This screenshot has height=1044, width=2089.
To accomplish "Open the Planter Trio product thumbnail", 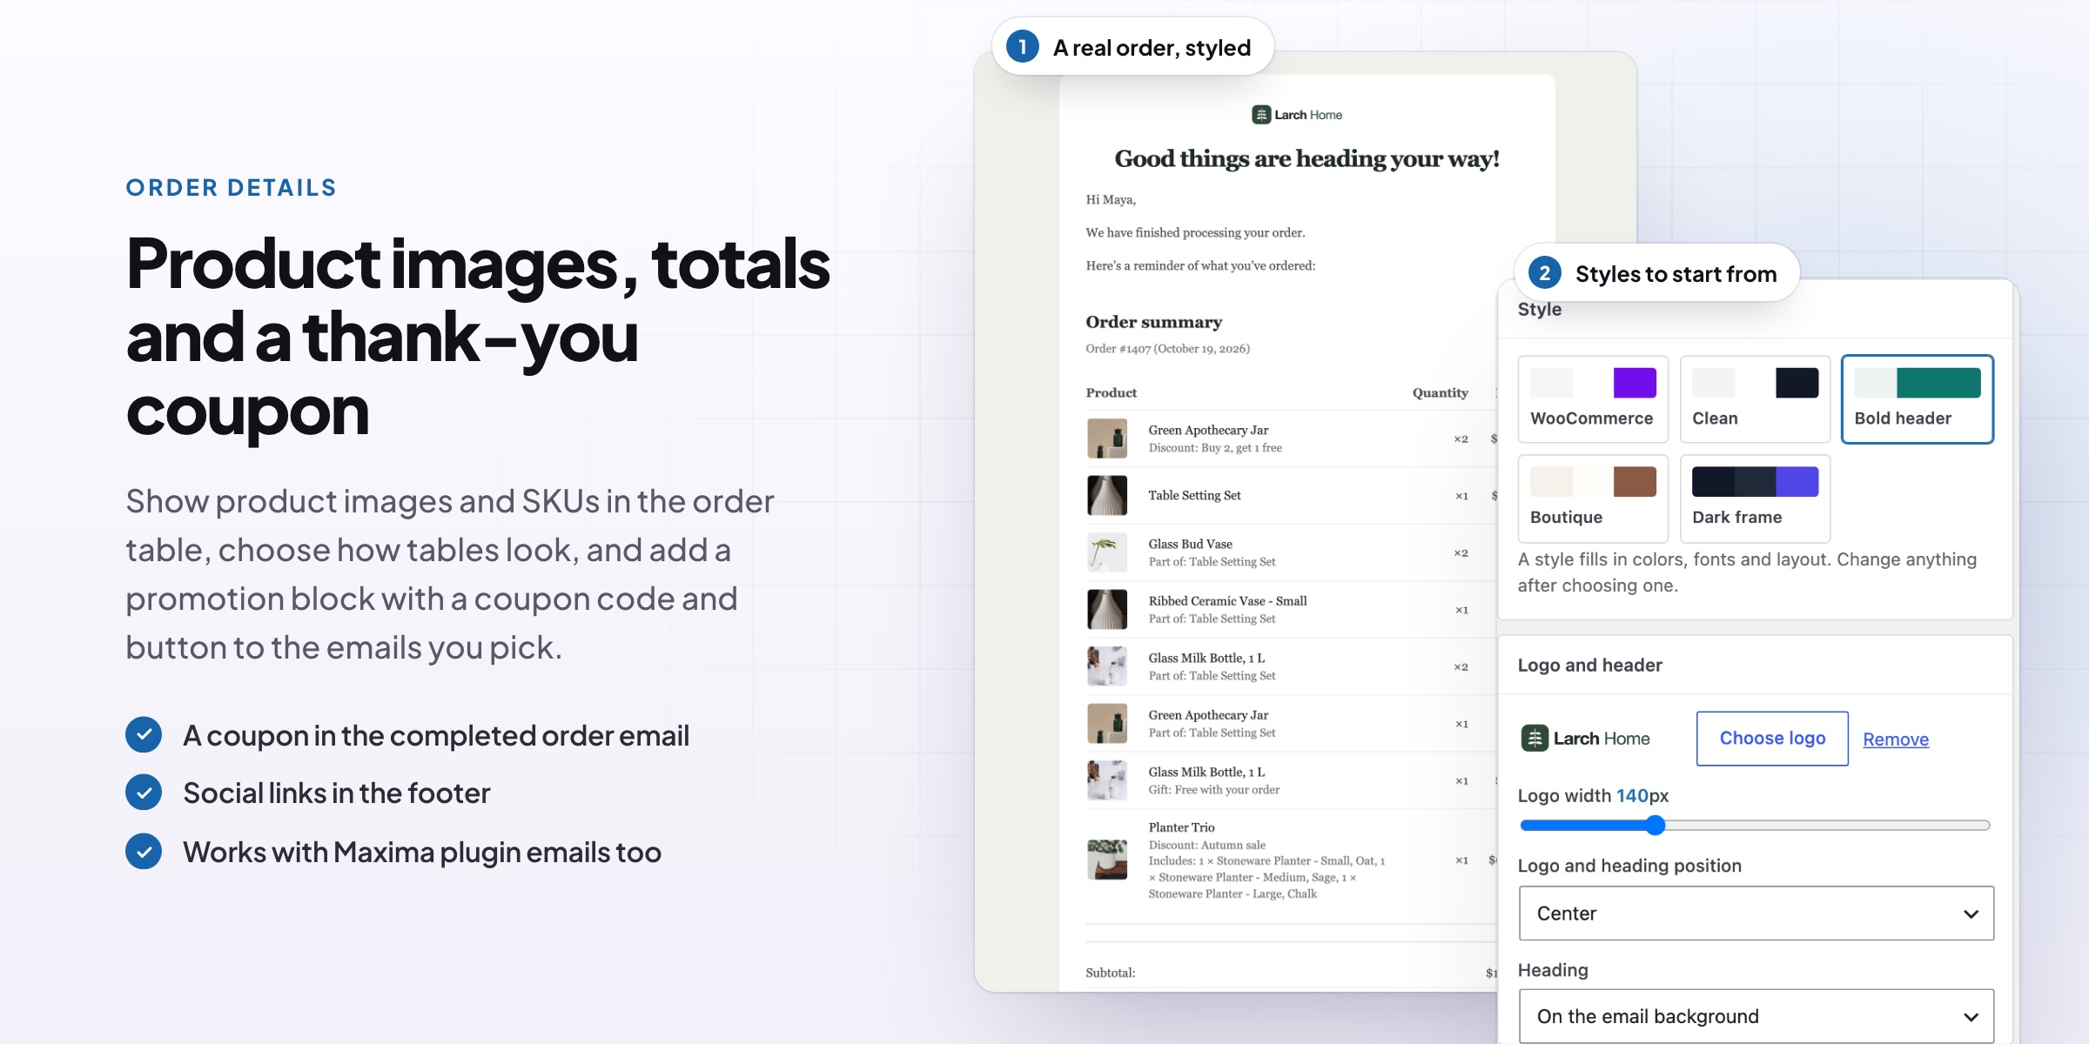I will click(1107, 860).
